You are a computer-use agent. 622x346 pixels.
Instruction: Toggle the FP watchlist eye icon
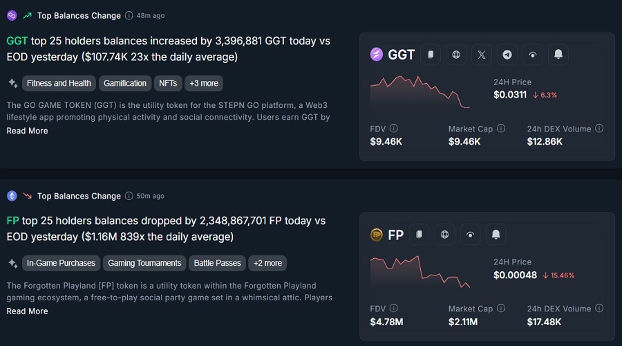point(470,235)
